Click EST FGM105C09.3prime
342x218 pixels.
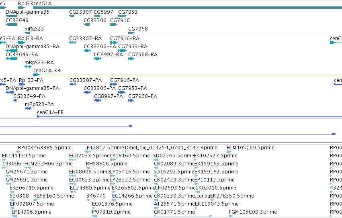[231, 216]
